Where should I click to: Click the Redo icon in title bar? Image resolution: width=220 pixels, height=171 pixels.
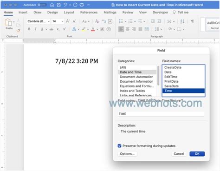point(75,5)
